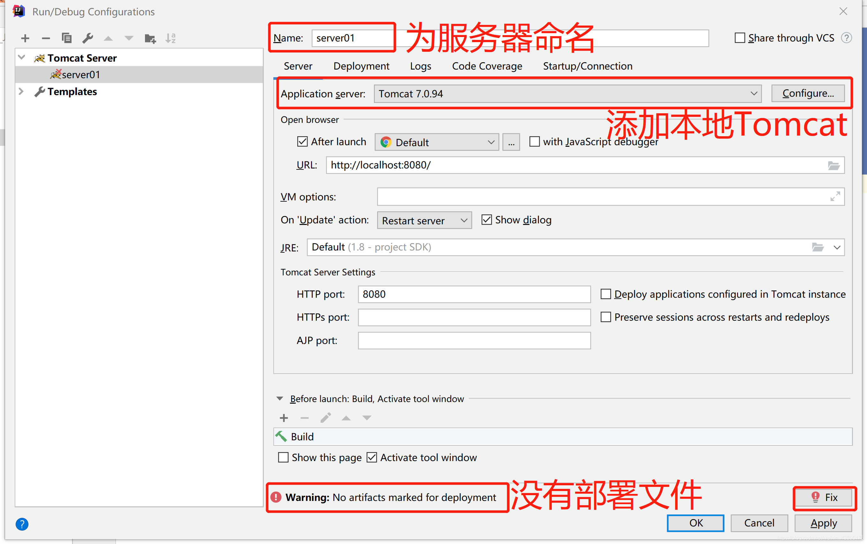867x544 pixels.
Task: Select server01 in the configuration tree
Action: (x=139, y=74)
